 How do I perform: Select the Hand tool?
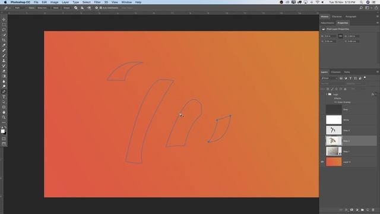coord(4,112)
